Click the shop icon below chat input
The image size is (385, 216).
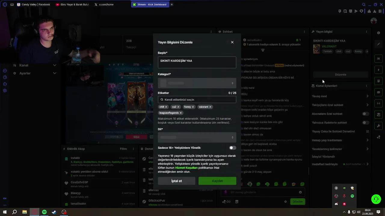click(237, 202)
